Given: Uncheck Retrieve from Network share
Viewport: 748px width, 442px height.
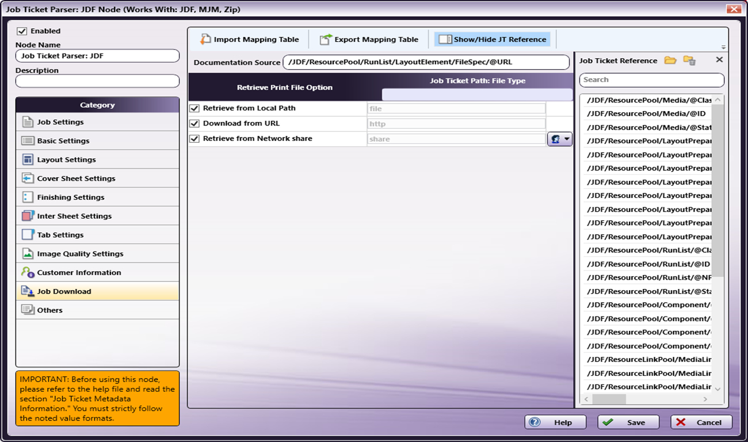Looking at the screenshot, I should click(194, 139).
